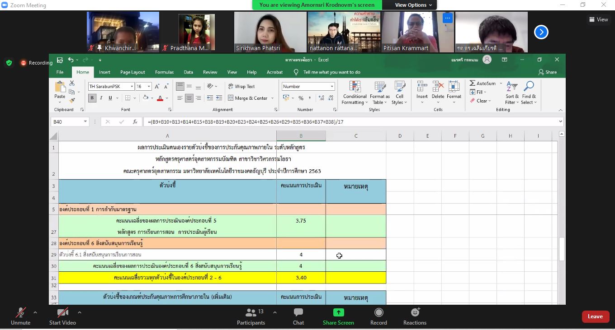Decrease font size with smaller A

[x=166, y=86]
